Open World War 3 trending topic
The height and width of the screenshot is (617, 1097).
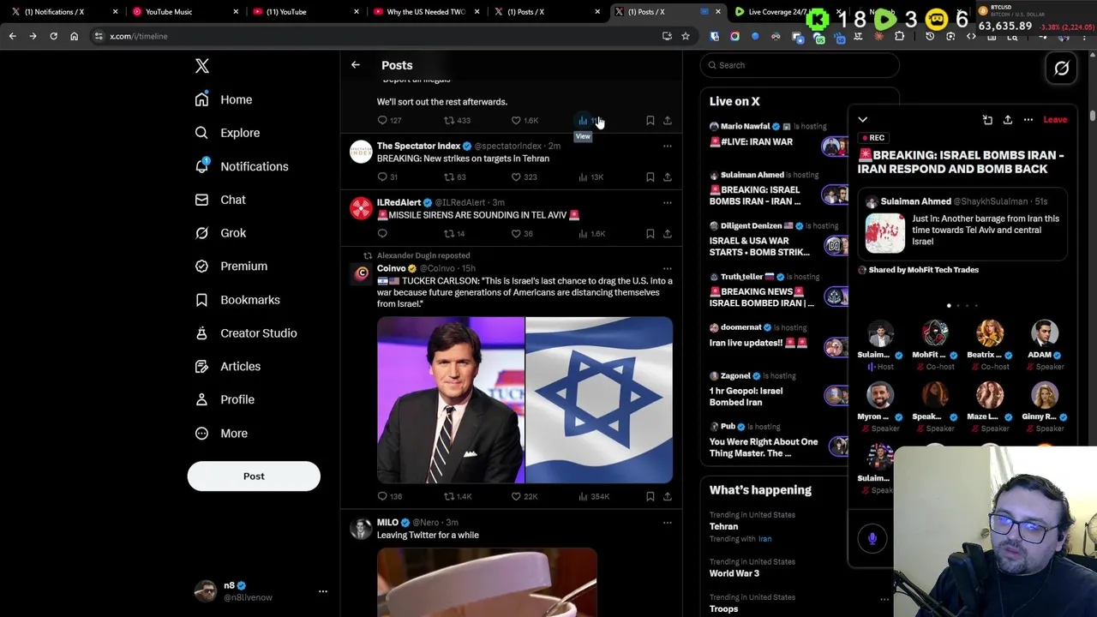(734, 573)
